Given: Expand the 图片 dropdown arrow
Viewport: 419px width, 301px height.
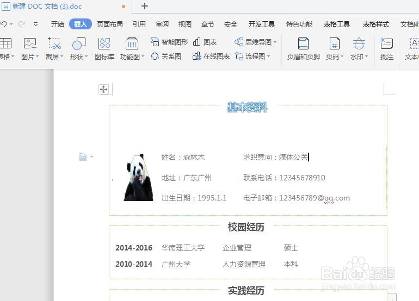Looking at the screenshot, I should coord(37,57).
